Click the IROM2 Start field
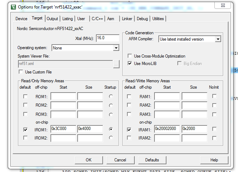The image size is (238, 172). pyautogui.click(x=63, y=138)
